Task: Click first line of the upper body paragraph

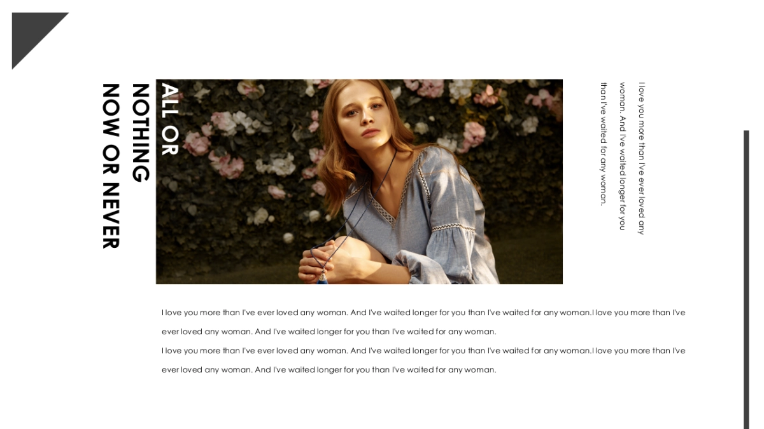Action: 423,313
